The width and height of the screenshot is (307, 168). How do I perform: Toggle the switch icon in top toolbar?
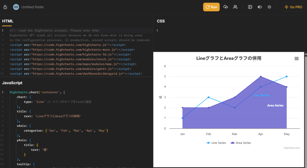click(260, 7)
